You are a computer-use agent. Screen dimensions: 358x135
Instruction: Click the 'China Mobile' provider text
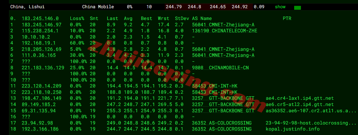tap(98, 7)
